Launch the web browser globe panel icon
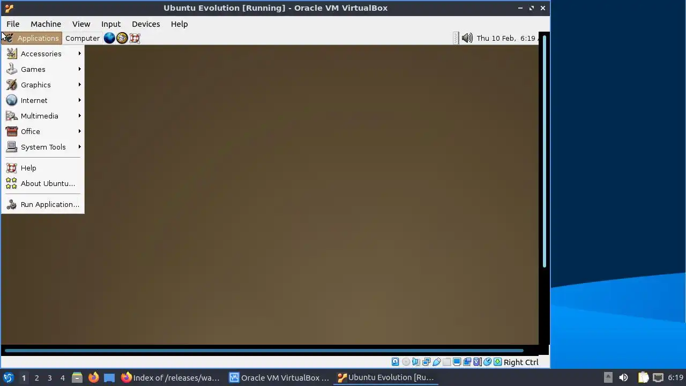 (109, 38)
